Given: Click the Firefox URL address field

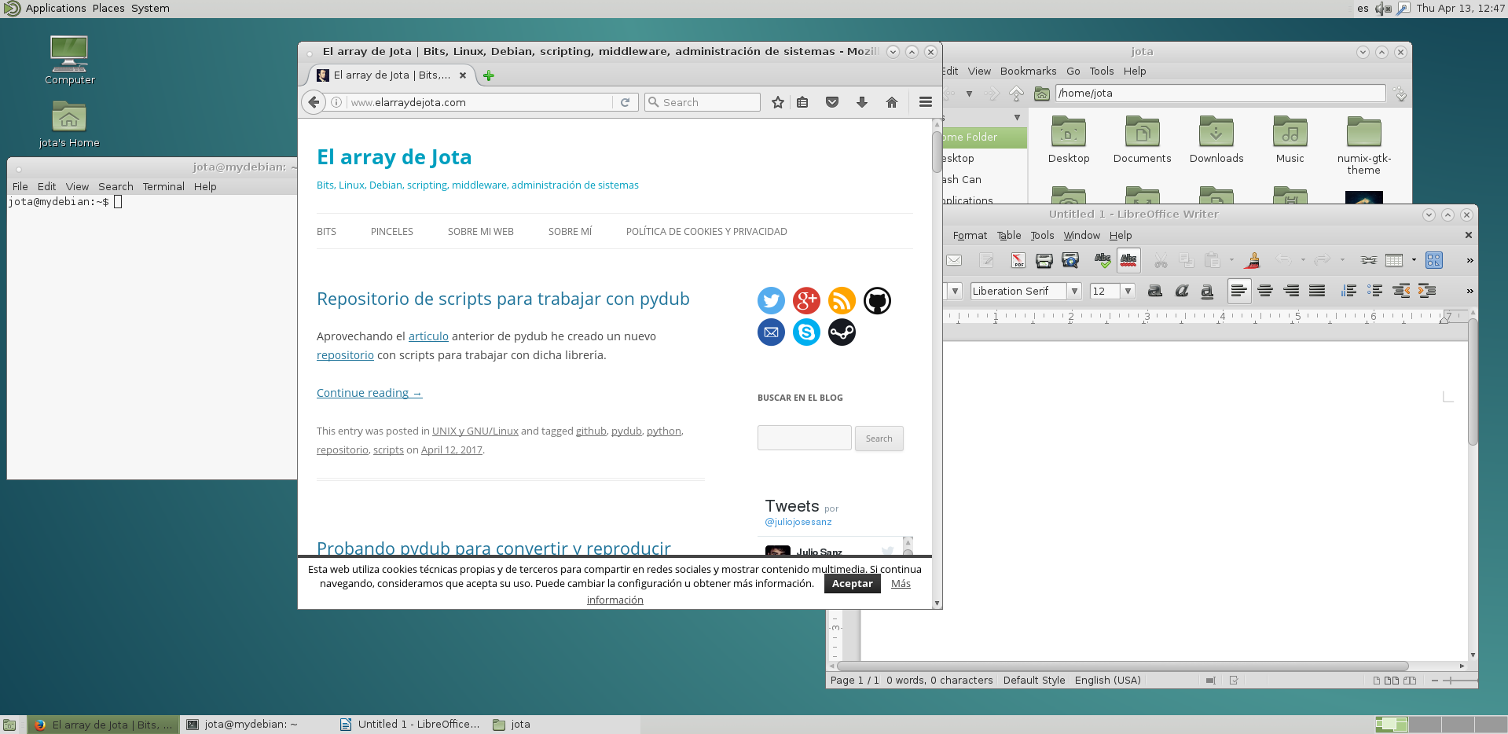Looking at the screenshot, I should (479, 102).
